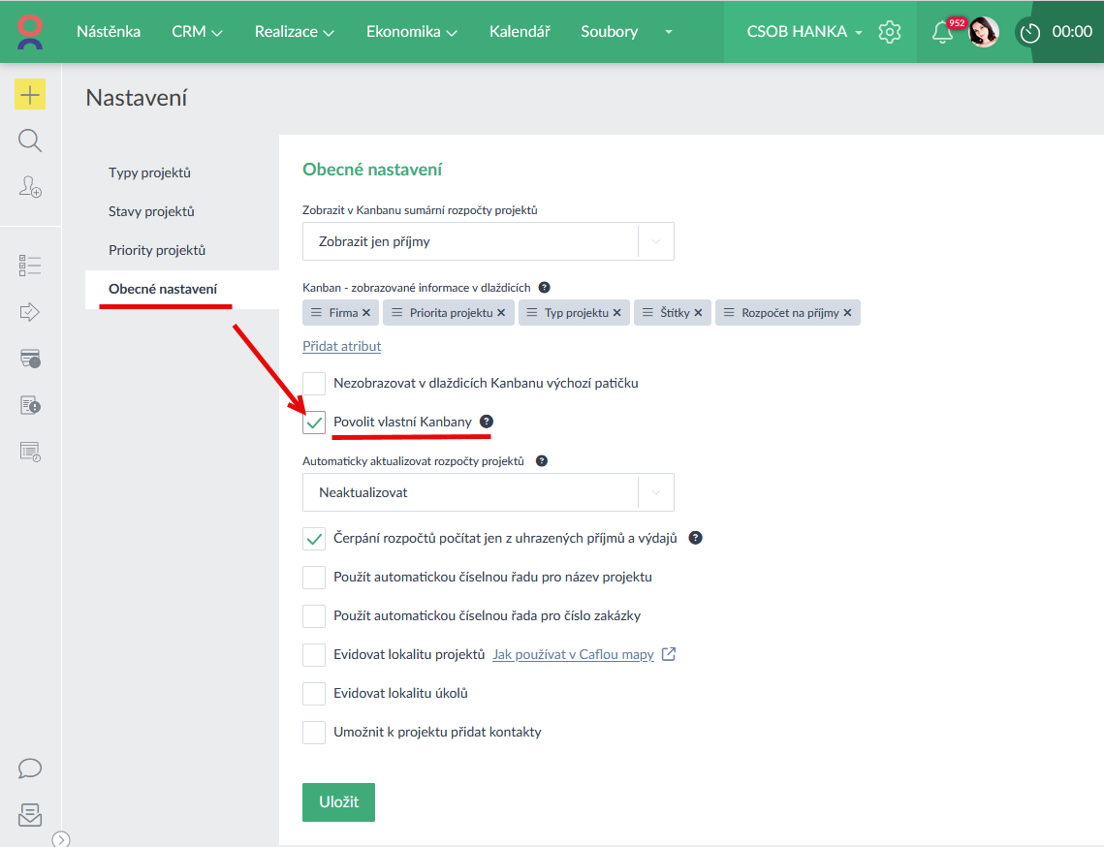Expand the Neaktualizovat dropdown
Viewport: 1104px width, 847px height.
coord(488,492)
